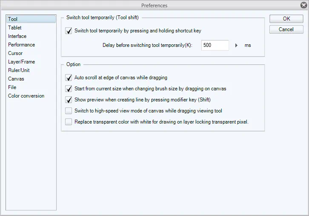The width and height of the screenshot is (309, 216).
Task: Disable auto scroll at edge of canvas
Action: coord(69,78)
